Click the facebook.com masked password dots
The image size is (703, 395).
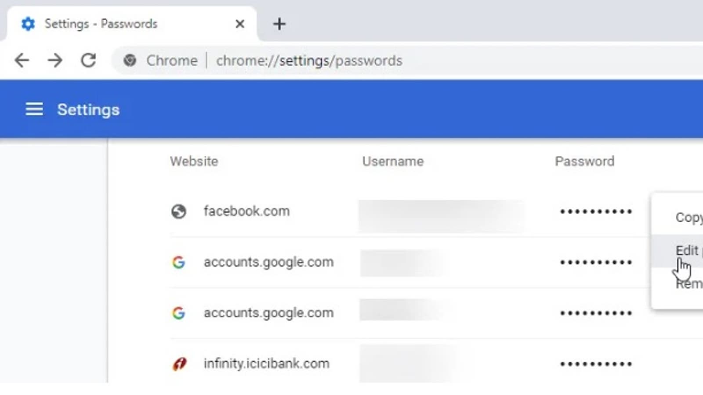596,212
